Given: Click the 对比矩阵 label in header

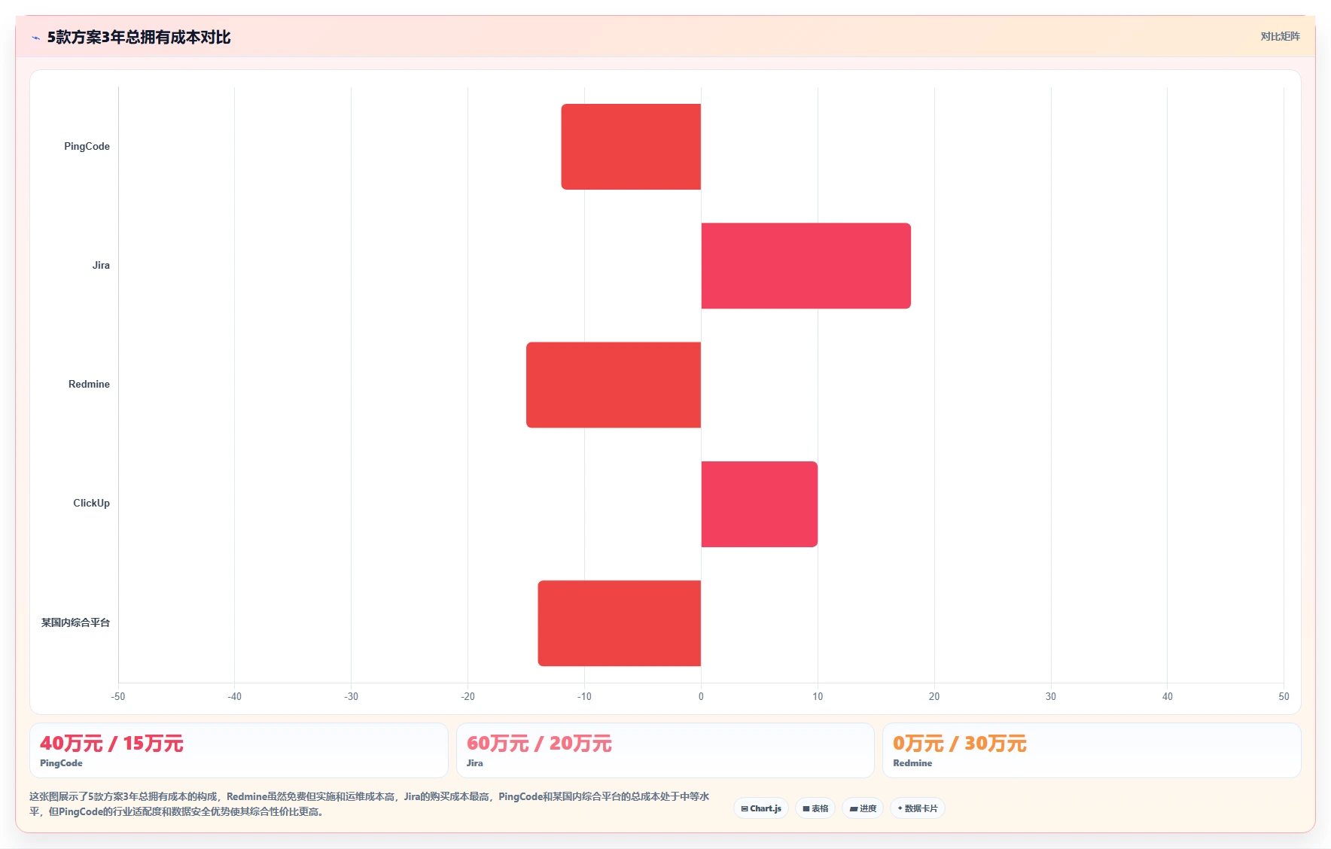Looking at the screenshot, I should [1280, 36].
